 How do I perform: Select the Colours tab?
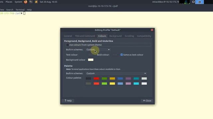(x=102, y=36)
